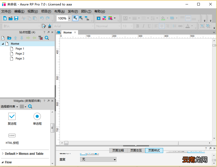Save the project with the floppy icon
This screenshot has height=167, width=217.
(x=16, y=18)
